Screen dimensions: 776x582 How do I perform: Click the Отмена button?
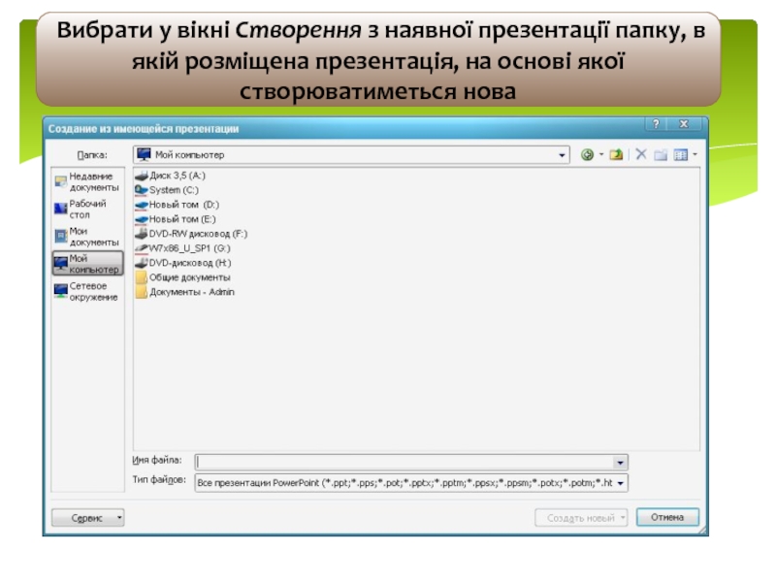tap(667, 517)
